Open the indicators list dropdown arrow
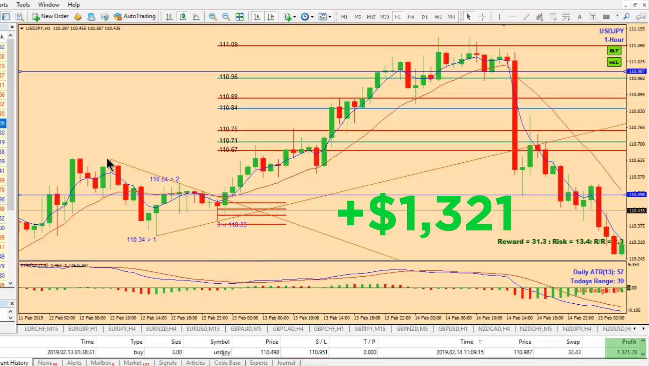The height and width of the screenshot is (366, 649). coord(295,17)
